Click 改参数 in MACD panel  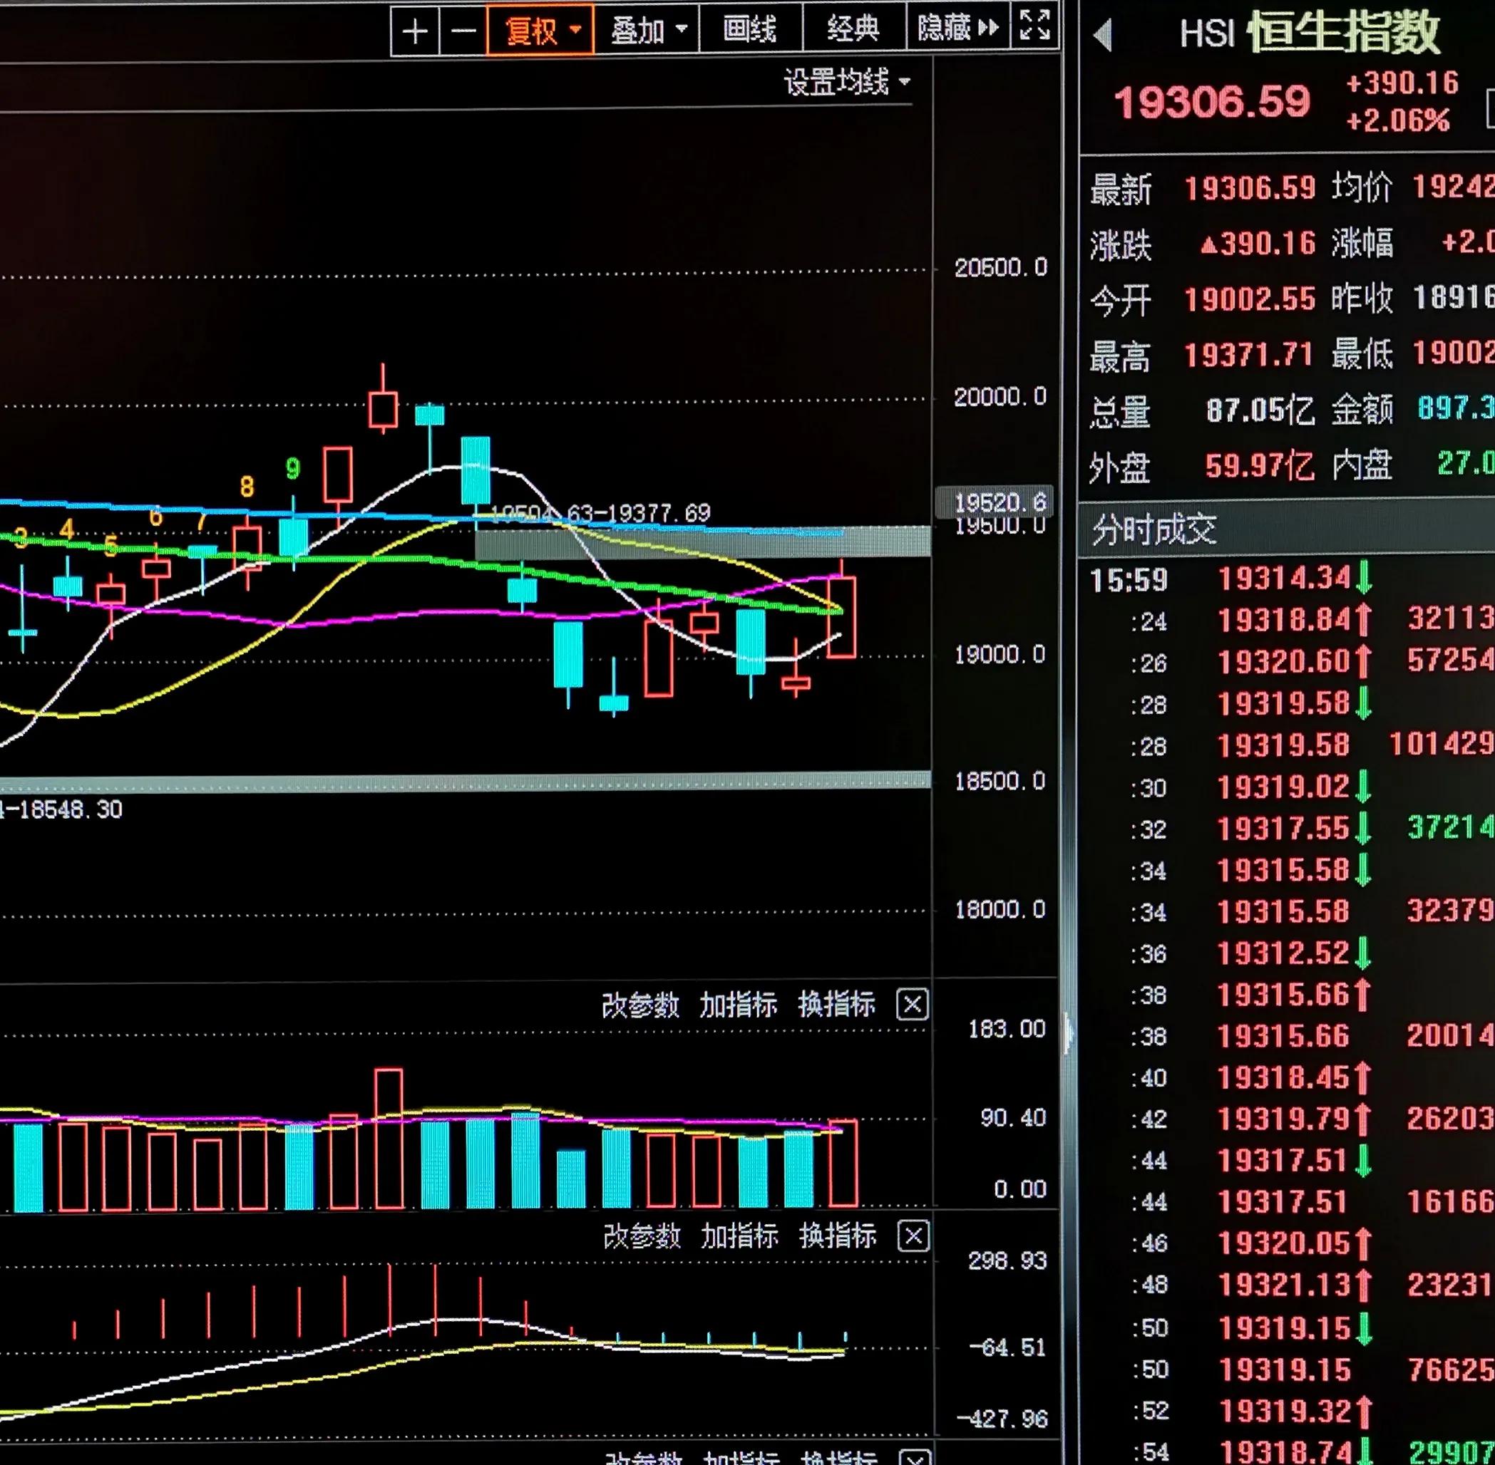642,1237
